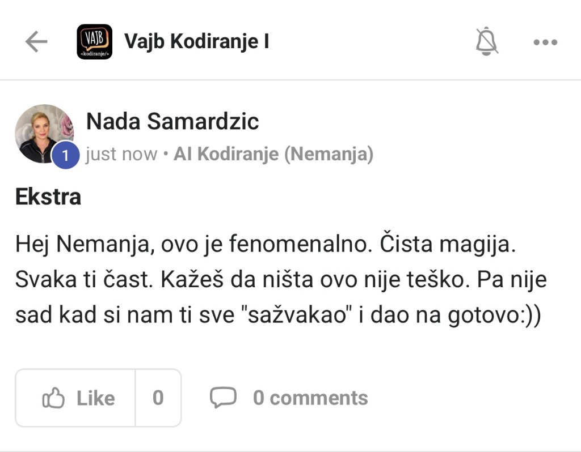Click the Vajb Kodiranje group logo

(93, 41)
